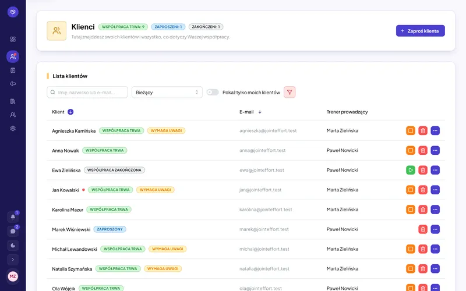This screenshot has width=466, height=291.
Task: Open the library books icon in sidebar
Action: pos(13,101)
